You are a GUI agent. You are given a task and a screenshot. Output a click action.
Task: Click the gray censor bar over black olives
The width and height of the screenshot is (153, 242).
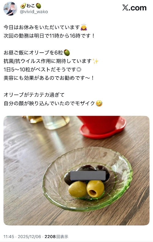point(88,176)
